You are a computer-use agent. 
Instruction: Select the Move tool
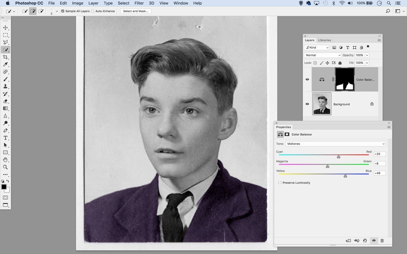6,28
